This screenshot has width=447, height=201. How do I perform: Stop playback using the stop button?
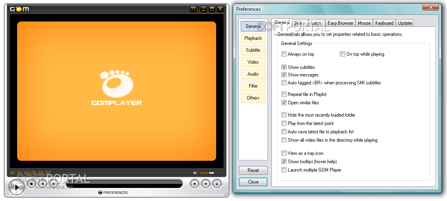[x=31, y=184]
